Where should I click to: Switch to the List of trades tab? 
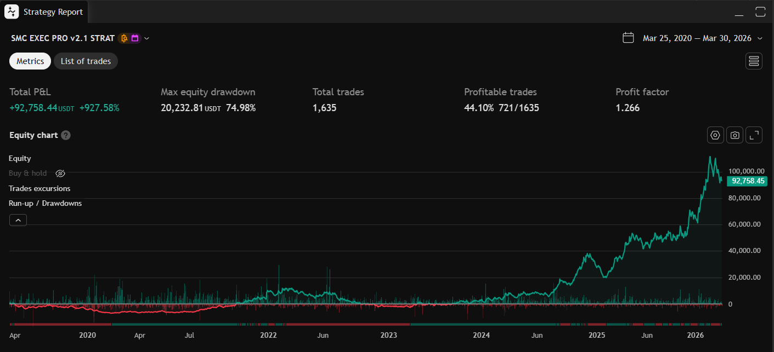(x=86, y=61)
